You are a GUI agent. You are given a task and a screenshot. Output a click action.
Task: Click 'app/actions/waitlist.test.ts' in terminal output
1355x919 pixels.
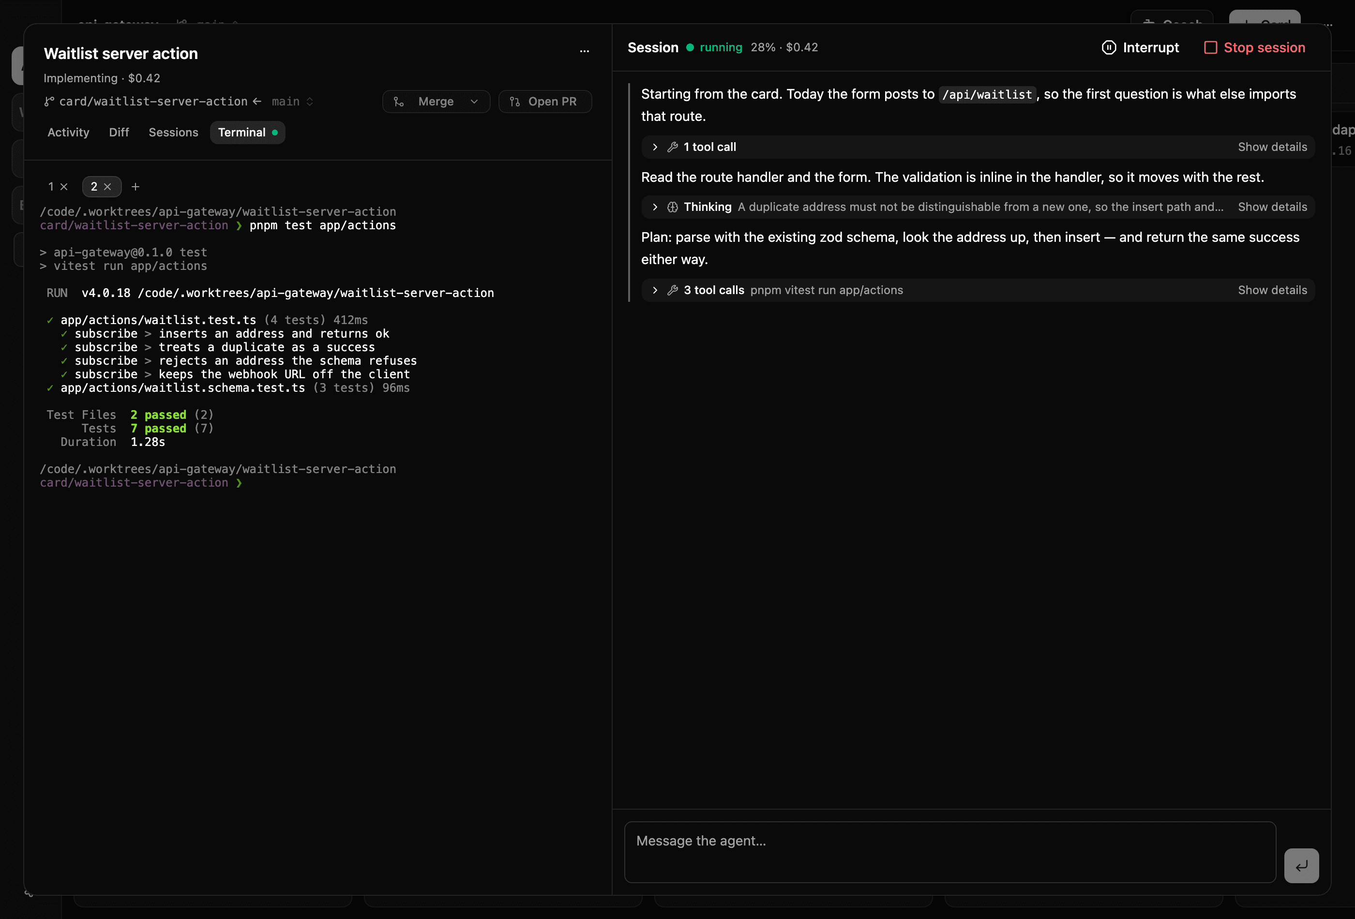158,320
